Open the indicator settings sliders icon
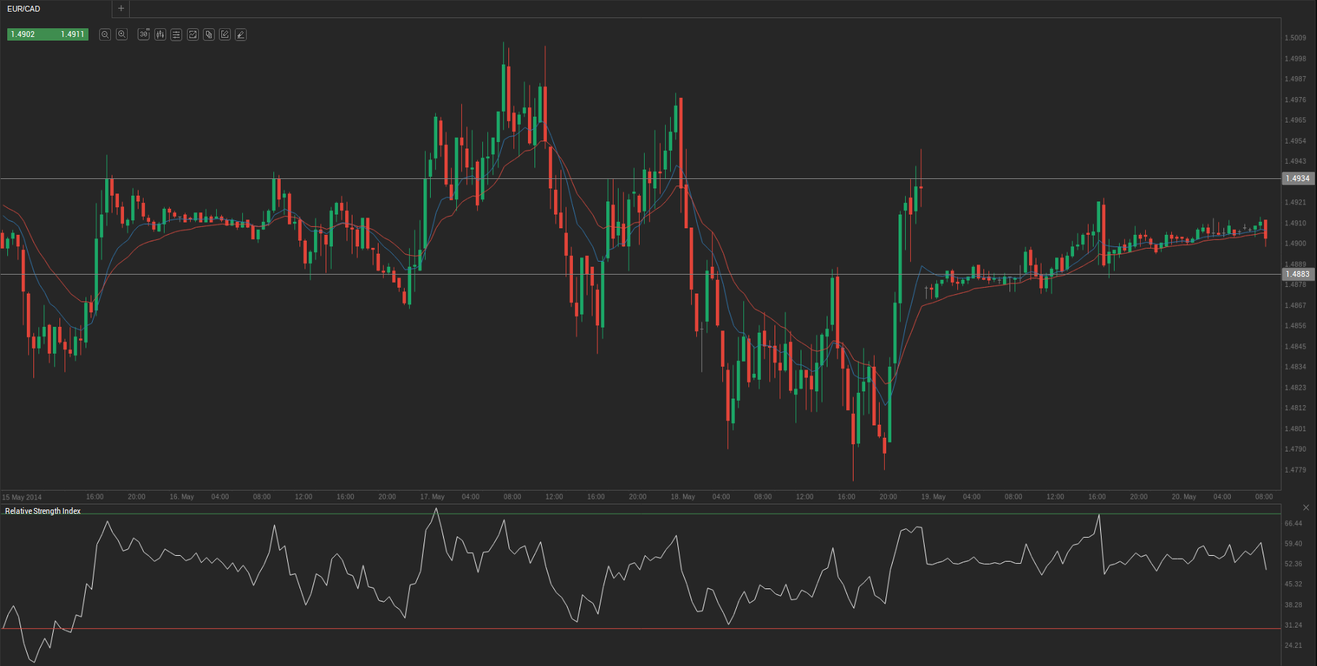 click(x=176, y=35)
